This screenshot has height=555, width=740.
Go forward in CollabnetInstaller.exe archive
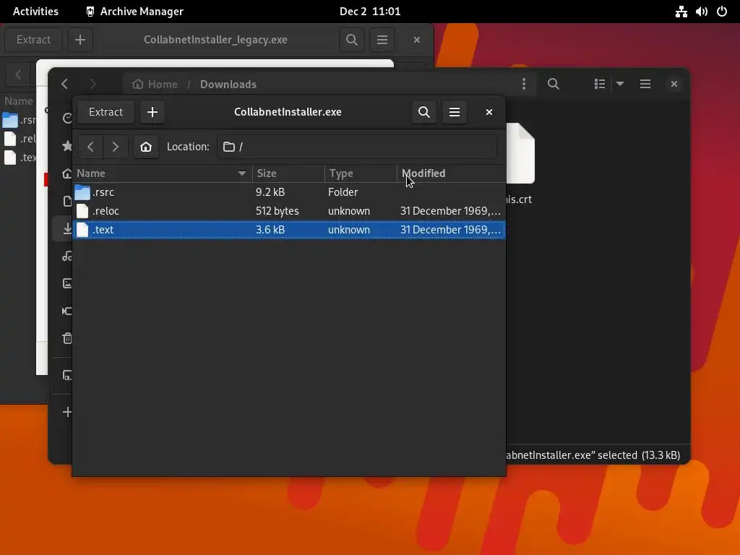tap(115, 147)
